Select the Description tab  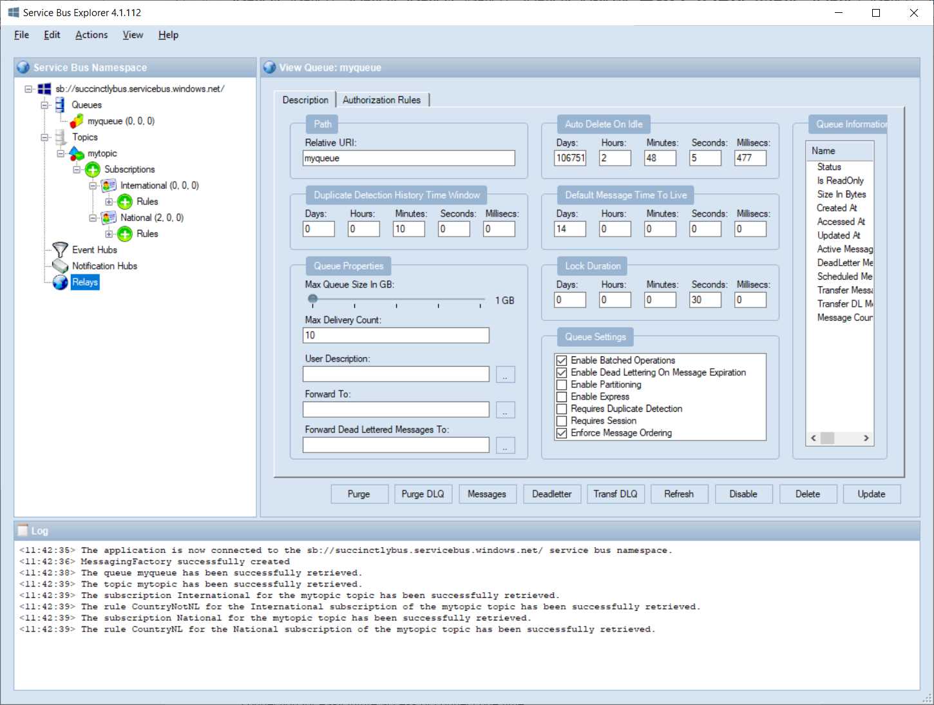tap(305, 99)
